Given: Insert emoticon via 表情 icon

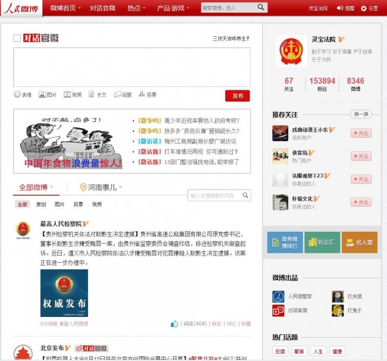Looking at the screenshot, I should pos(17,94).
